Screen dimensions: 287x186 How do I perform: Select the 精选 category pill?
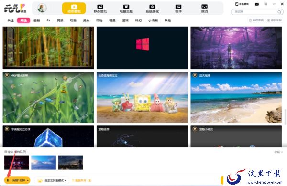(x=23, y=21)
